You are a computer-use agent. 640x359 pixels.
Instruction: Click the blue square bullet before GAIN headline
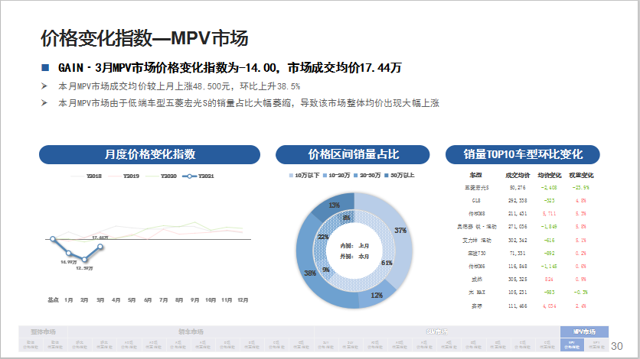coord(45,68)
